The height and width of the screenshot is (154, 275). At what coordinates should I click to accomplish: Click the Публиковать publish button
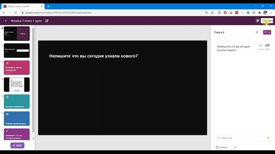[x=267, y=21]
